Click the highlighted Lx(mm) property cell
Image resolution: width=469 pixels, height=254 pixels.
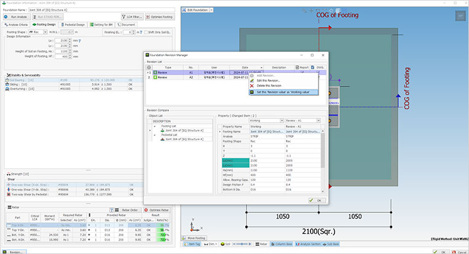[x=235, y=161]
